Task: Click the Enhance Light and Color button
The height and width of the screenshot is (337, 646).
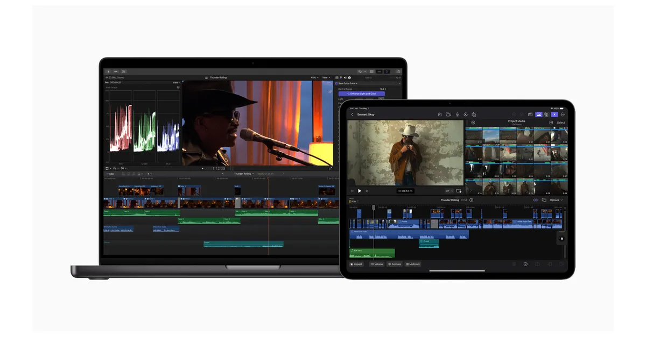Action: (361, 94)
